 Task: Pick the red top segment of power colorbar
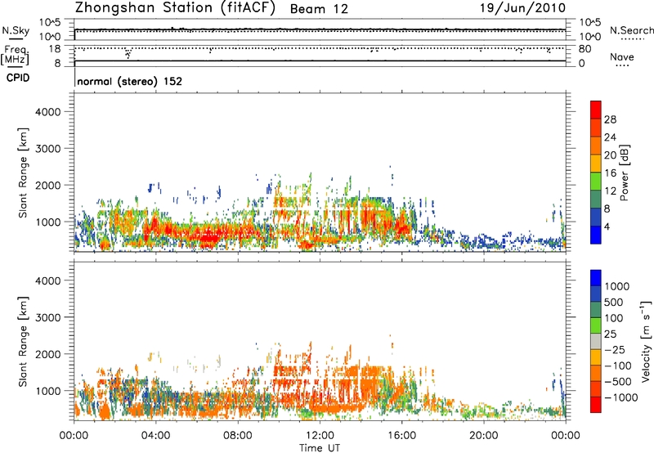[x=596, y=110]
